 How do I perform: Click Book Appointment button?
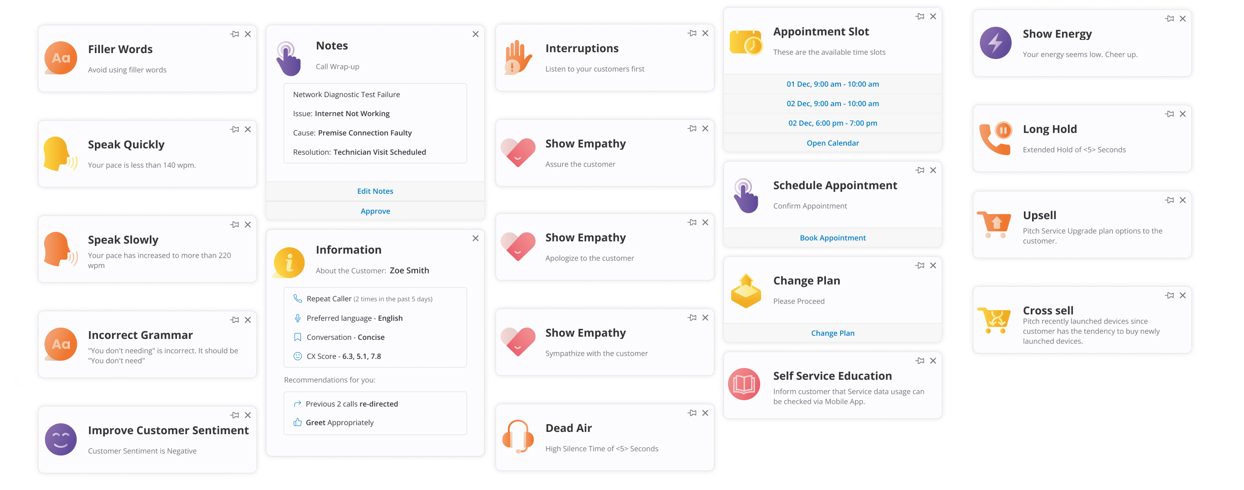pyautogui.click(x=832, y=238)
